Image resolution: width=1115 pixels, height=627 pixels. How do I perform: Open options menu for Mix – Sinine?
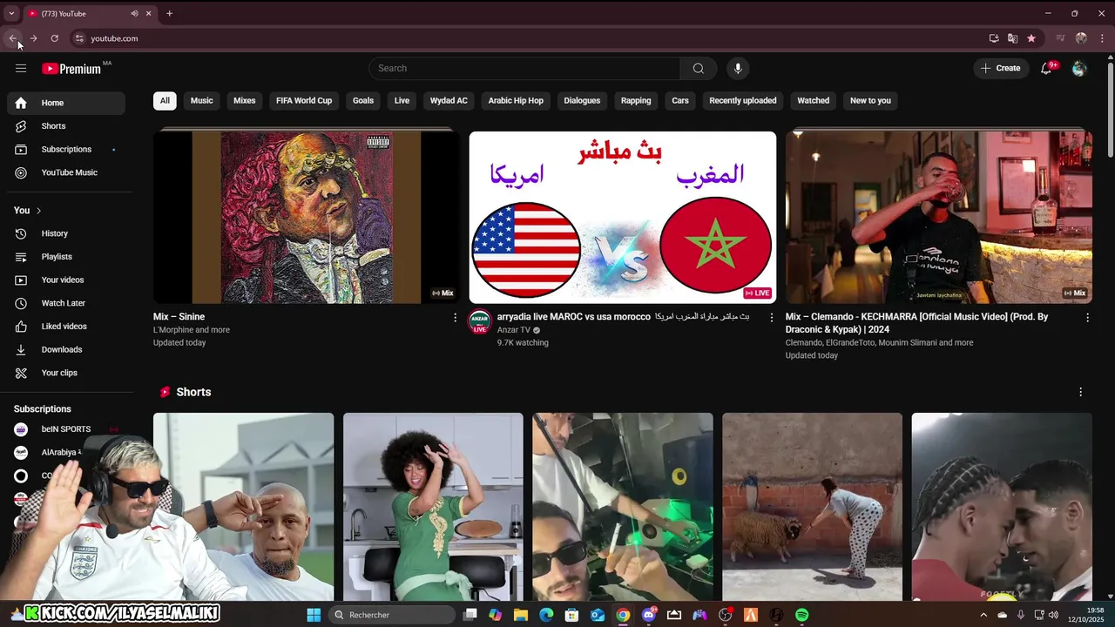click(x=455, y=318)
